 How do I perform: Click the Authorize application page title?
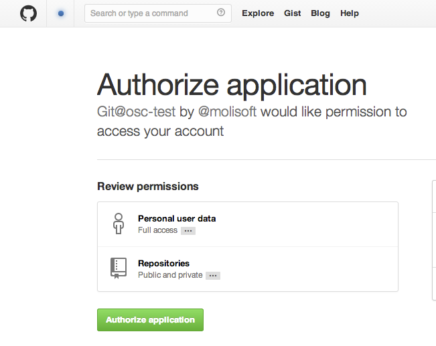point(232,85)
